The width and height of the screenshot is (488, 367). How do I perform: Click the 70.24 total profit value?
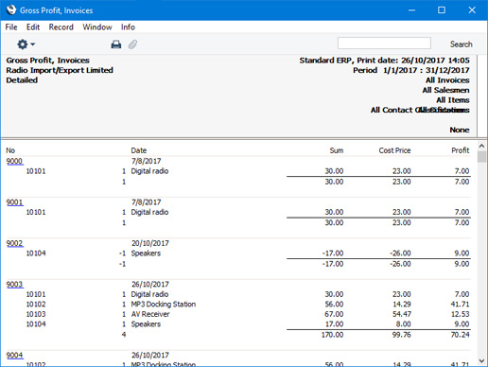[x=460, y=335]
